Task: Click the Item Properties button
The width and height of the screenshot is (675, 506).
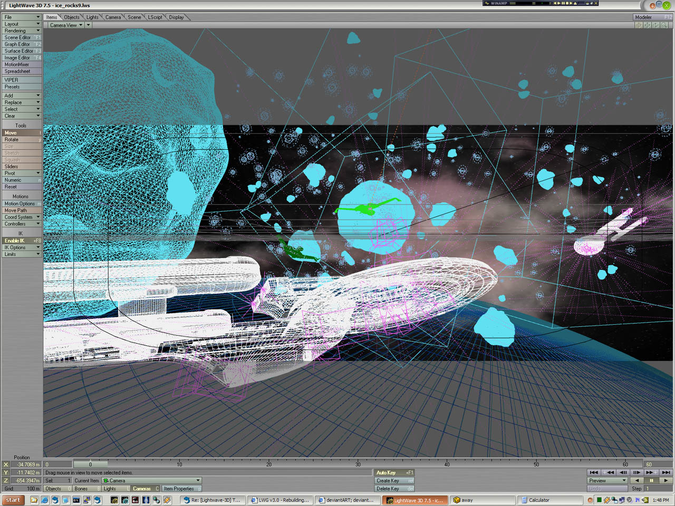Action: coord(181,489)
